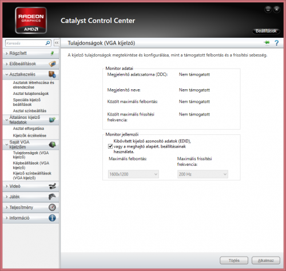The height and width of the screenshot is (271, 286).
Task: Select Képbeállítások (VGA kijelző)
Action: (x=31, y=165)
